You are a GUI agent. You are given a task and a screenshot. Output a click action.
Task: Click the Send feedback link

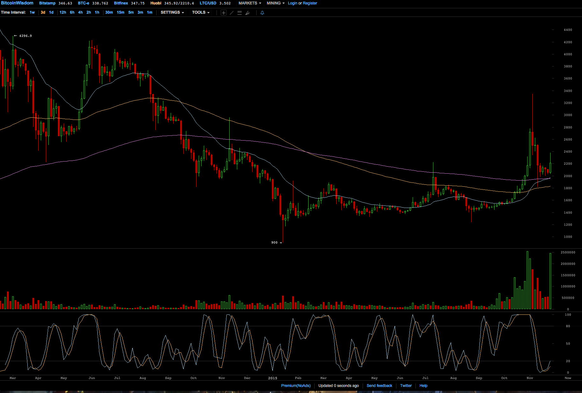pos(380,386)
